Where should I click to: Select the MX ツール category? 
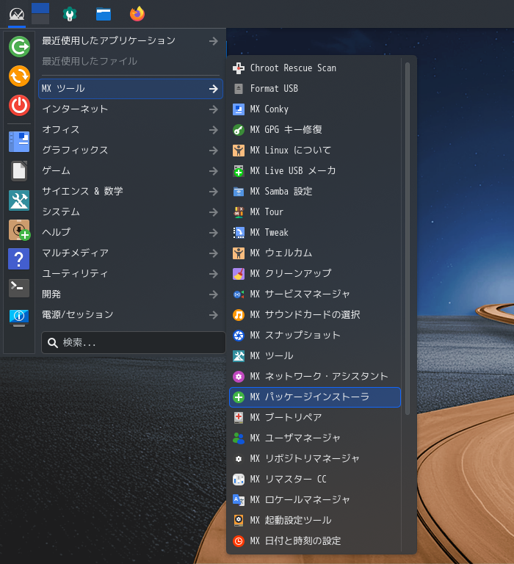click(x=131, y=88)
